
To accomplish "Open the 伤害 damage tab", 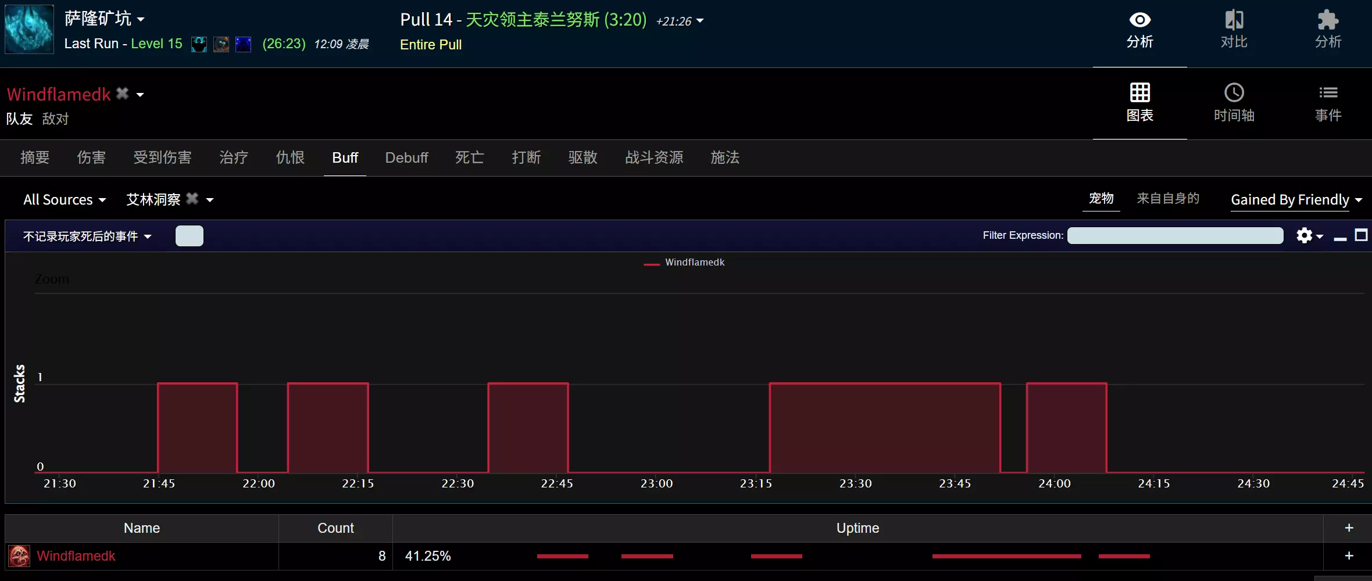I will point(91,157).
